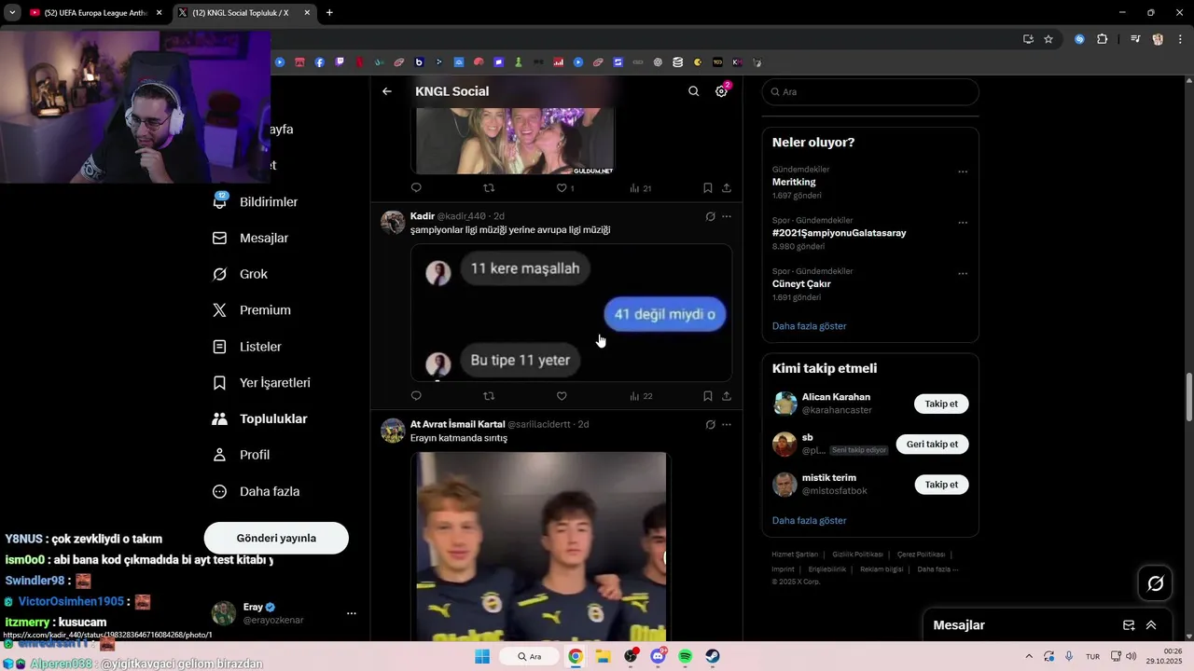Bookmark this page with the star icon
The width and height of the screenshot is (1194, 671).
(x=1048, y=39)
